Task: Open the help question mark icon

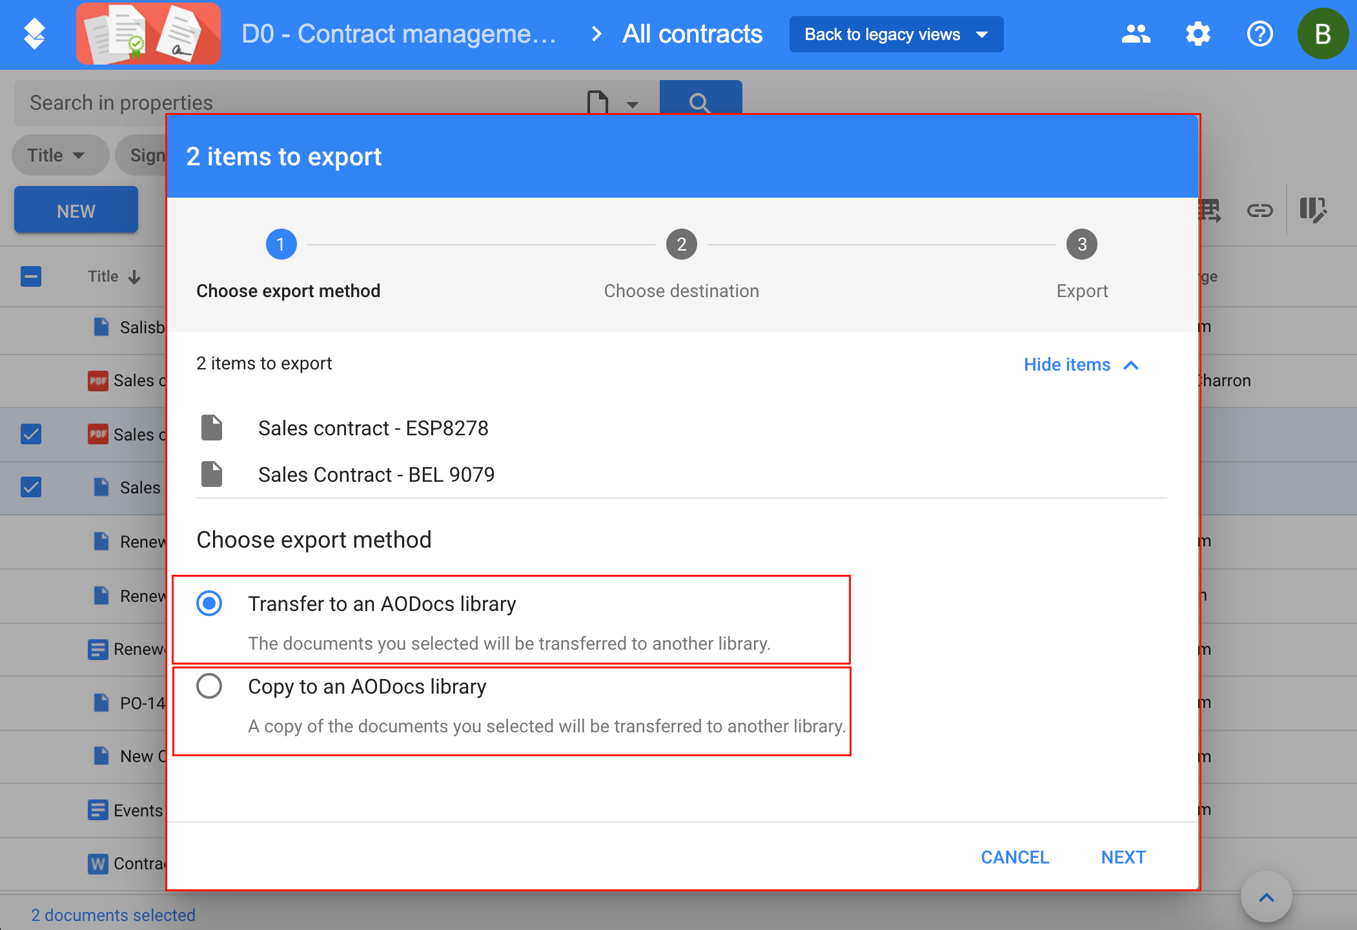Action: 1260,34
